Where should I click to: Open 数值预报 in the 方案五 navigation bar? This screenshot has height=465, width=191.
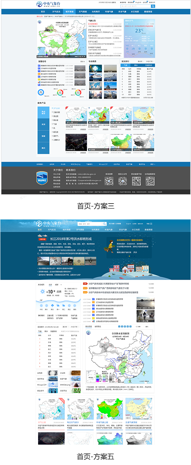148,229
